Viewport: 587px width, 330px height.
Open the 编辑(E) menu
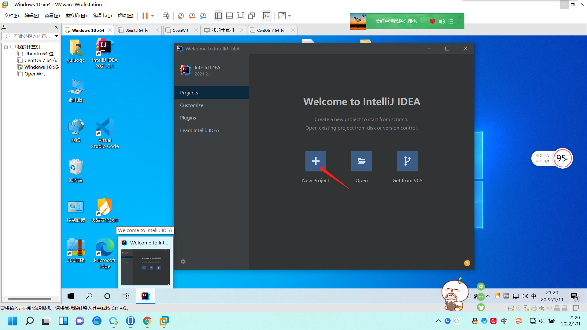click(31, 16)
